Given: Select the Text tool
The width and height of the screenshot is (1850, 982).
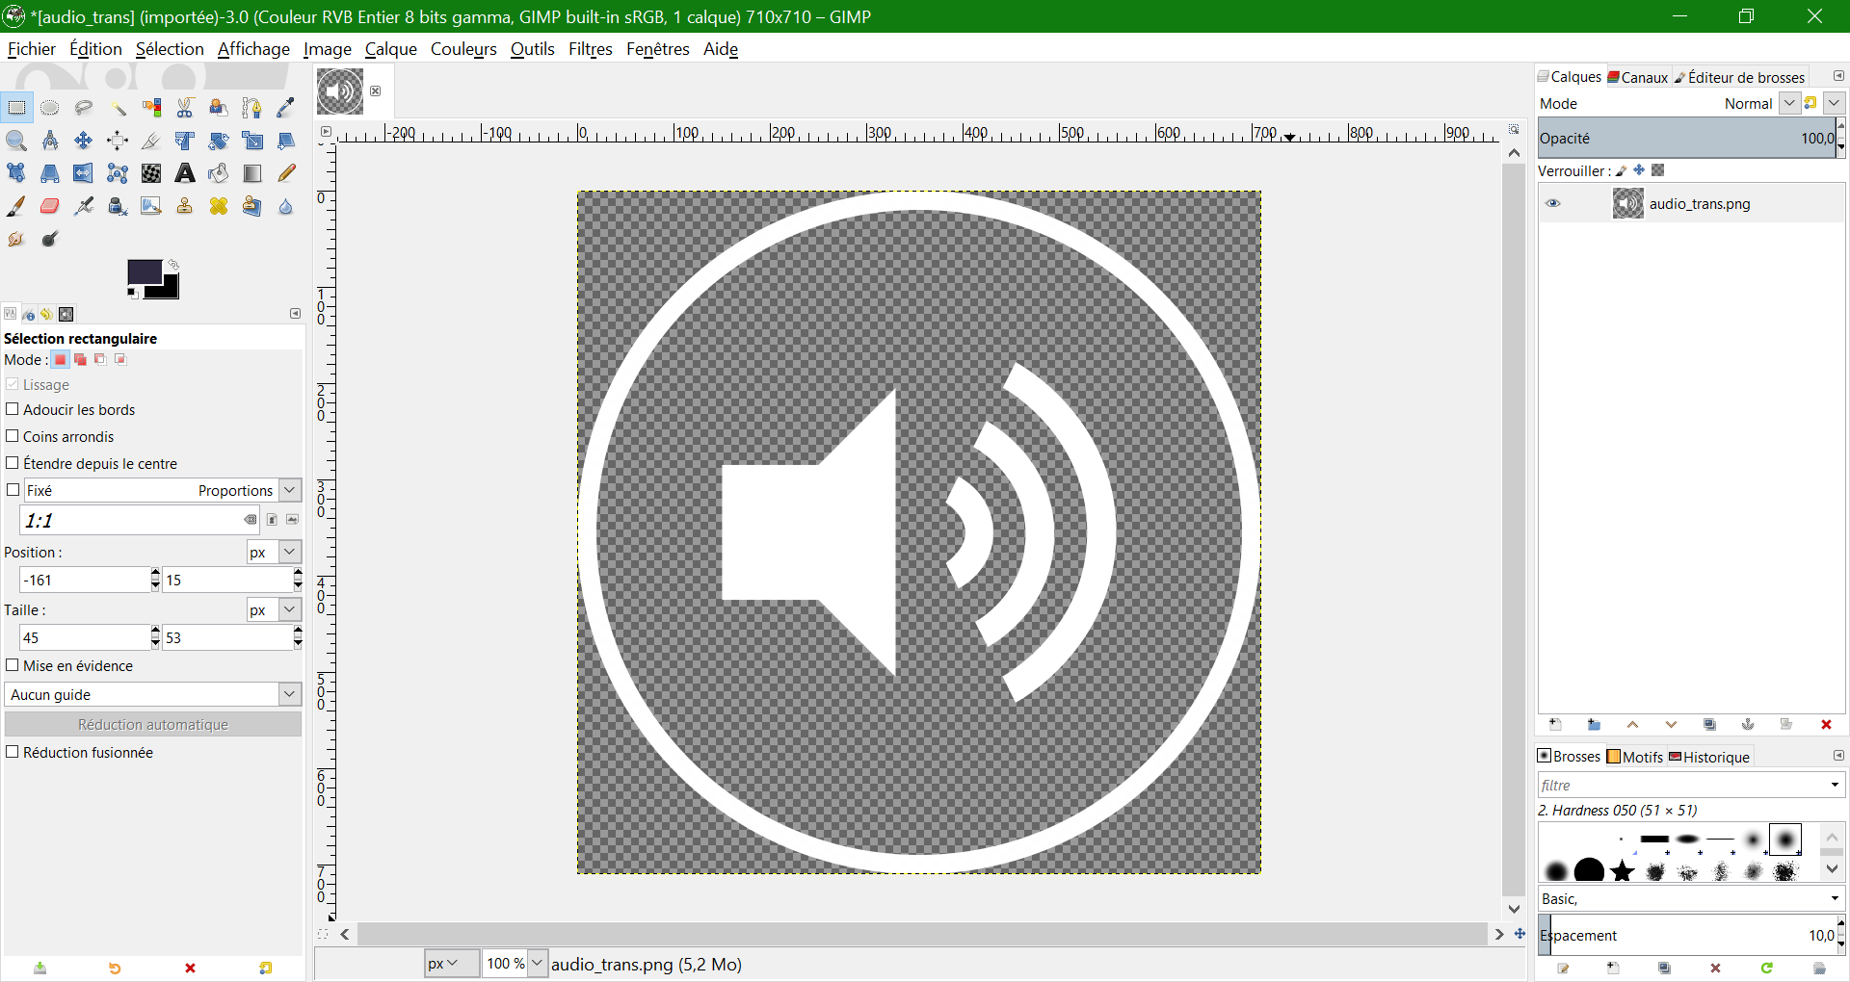Looking at the screenshot, I should coord(185,173).
